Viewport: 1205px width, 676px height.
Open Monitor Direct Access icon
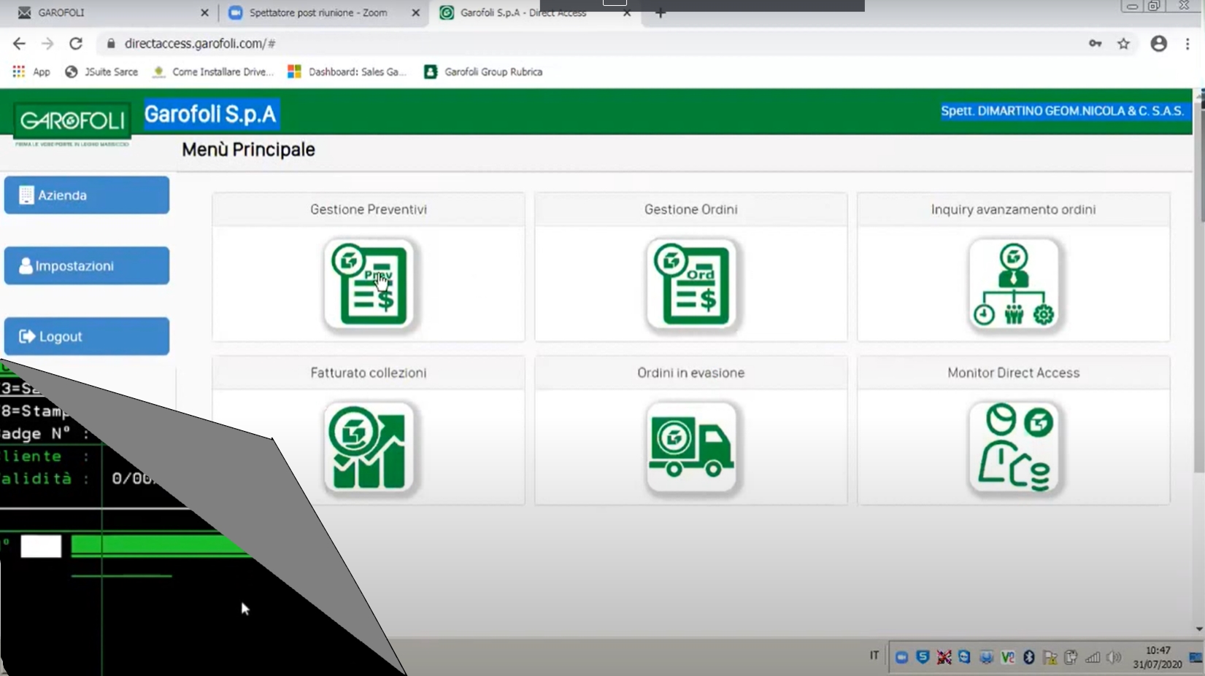[x=1014, y=448]
